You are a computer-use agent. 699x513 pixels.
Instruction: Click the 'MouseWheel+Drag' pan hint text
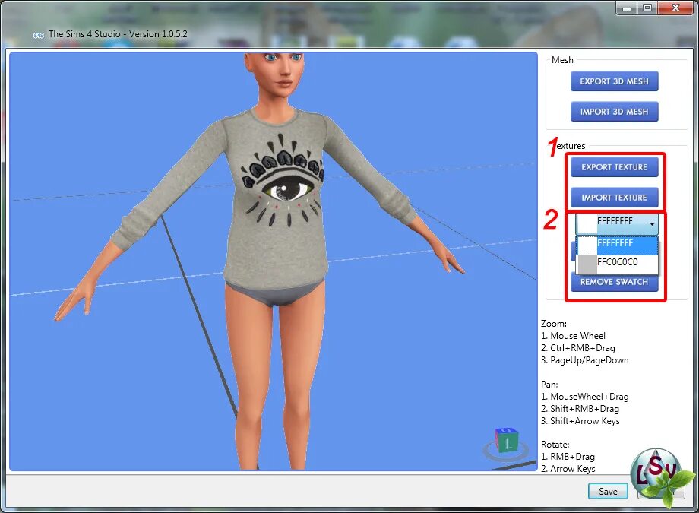coord(590,397)
